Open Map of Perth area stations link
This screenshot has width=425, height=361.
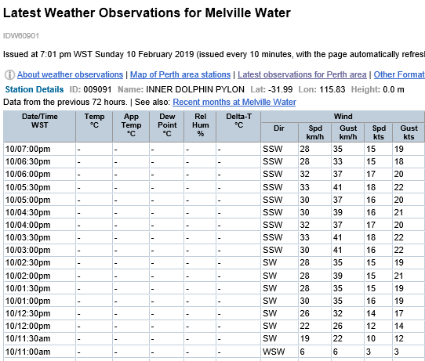(180, 74)
